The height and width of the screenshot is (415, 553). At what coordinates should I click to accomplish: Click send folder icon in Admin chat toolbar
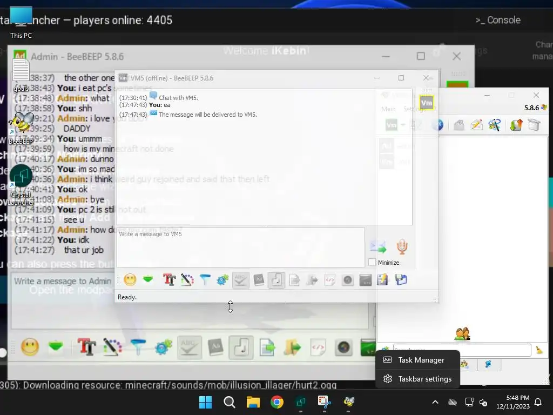coord(292,347)
